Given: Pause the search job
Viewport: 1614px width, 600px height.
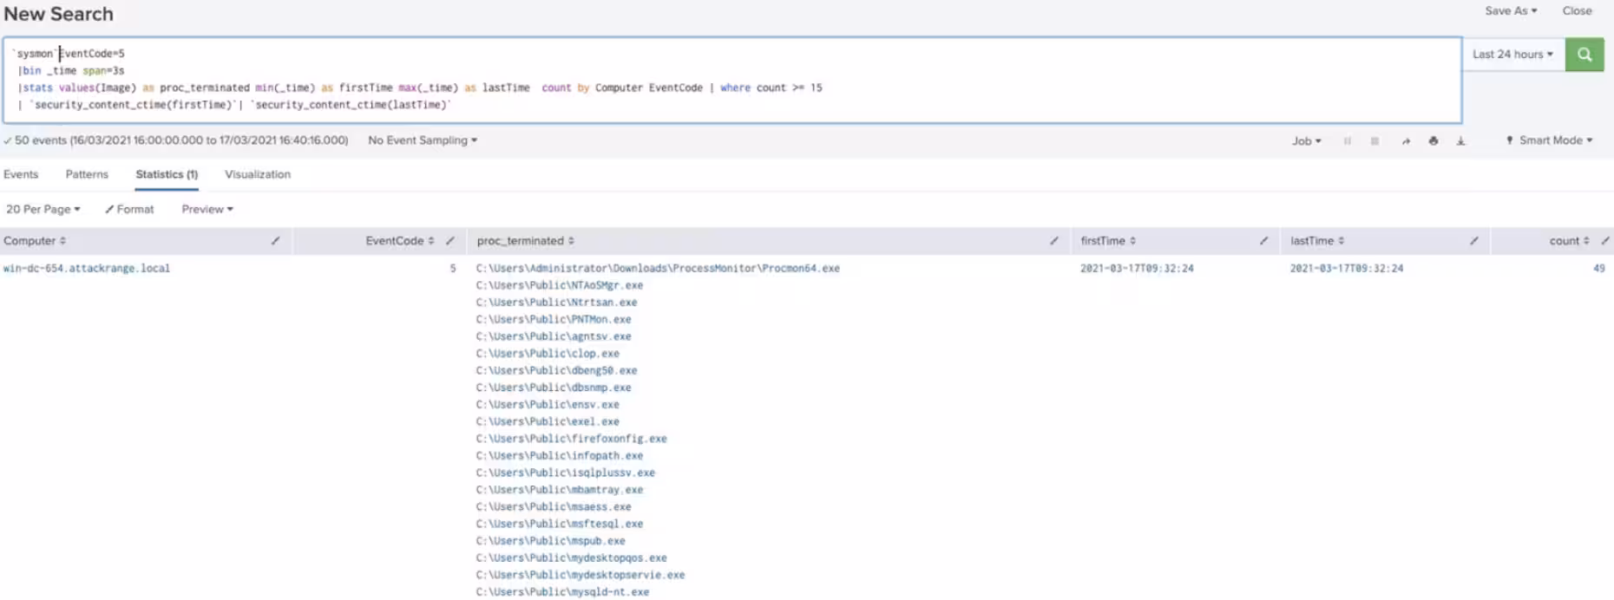Looking at the screenshot, I should [x=1348, y=140].
